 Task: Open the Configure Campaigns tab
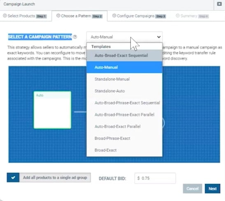139,16
